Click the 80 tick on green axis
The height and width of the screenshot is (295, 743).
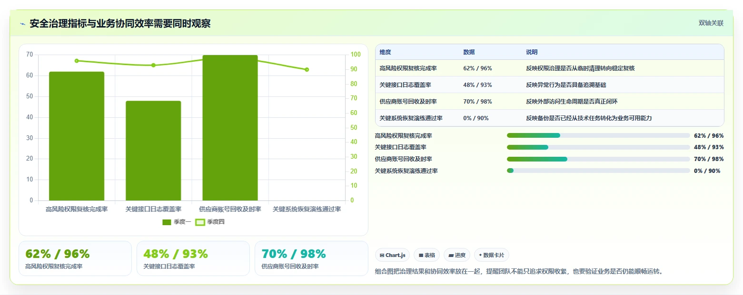coord(354,84)
